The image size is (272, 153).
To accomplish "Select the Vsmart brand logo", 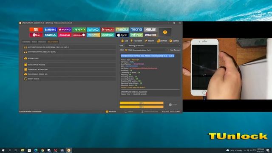I will (x=108, y=29).
